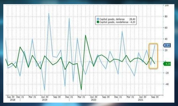Viewport: 178px width, 106px height.
Task: Click the 2021 year label on x-axis
Action: tap(141, 100)
